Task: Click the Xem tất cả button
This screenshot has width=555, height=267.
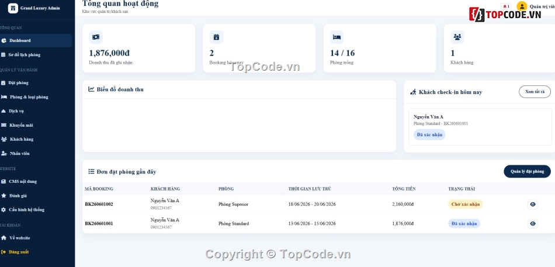Action: [x=535, y=92]
